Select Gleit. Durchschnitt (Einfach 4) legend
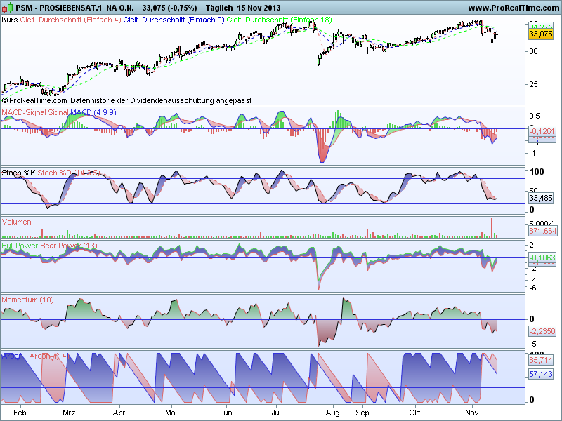This screenshot has width=562, height=421. point(71,20)
